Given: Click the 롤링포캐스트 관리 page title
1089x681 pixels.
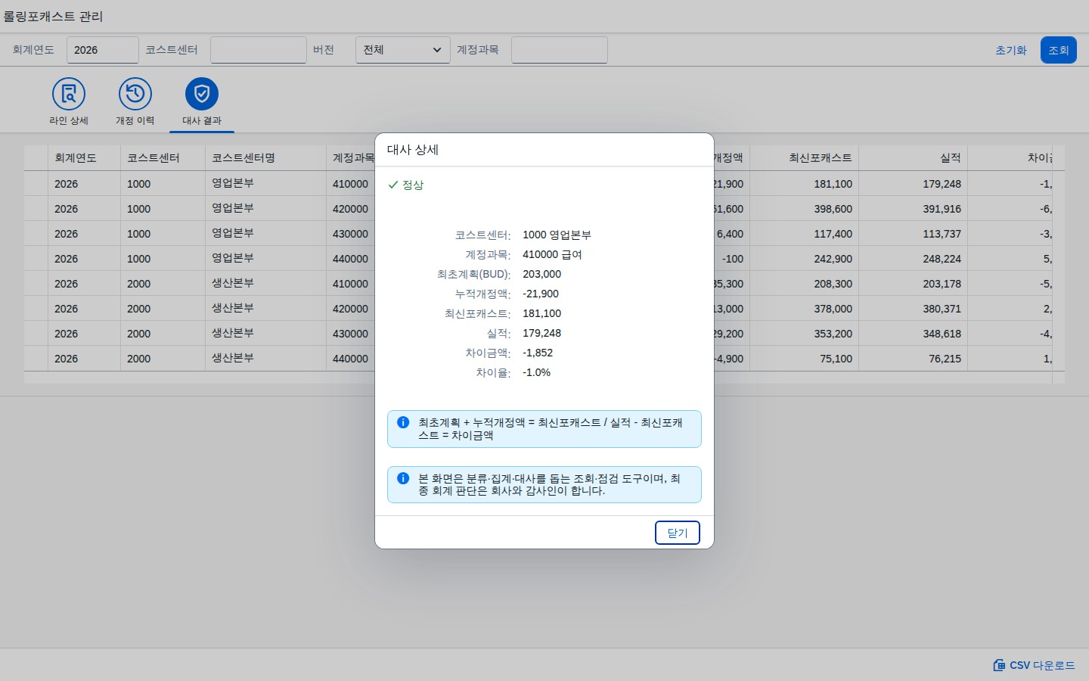Looking at the screenshot, I should click(53, 16).
